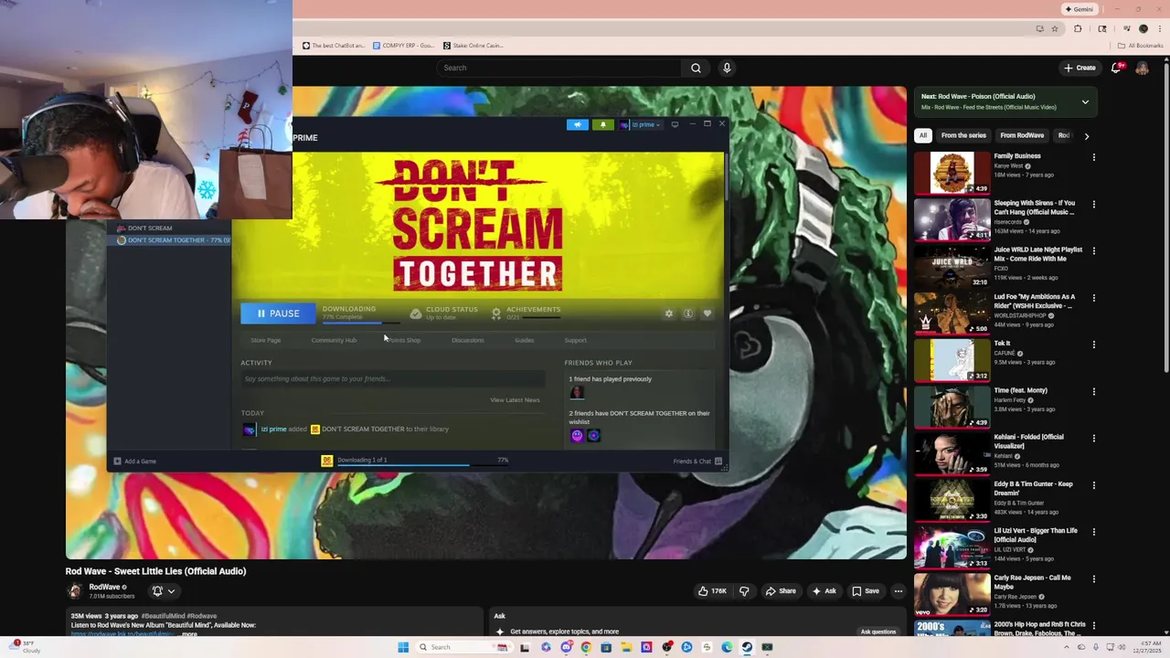The height and width of the screenshot is (658, 1170).
Task: Expand the Next up mix panel
Action: pyautogui.click(x=1085, y=101)
